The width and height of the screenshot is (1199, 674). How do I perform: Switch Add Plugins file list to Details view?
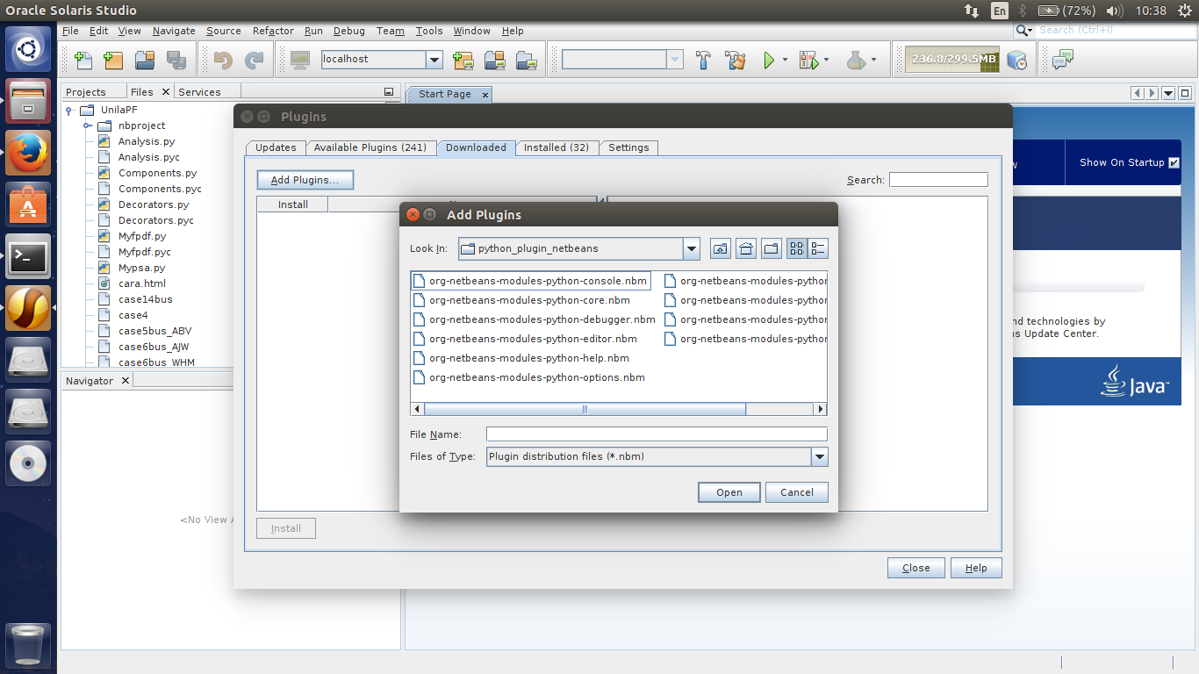click(x=818, y=248)
